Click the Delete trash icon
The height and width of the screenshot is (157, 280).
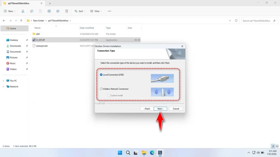67,11
